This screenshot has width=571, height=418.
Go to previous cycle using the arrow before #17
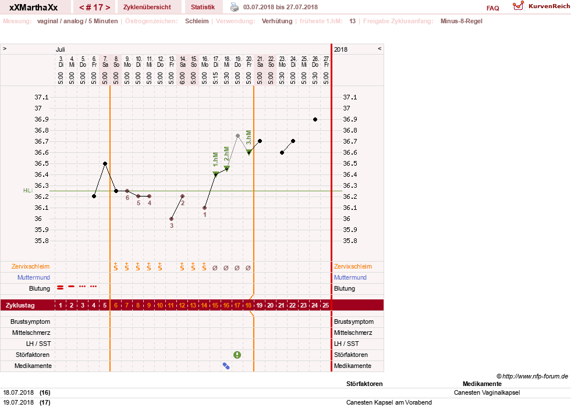(81, 8)
